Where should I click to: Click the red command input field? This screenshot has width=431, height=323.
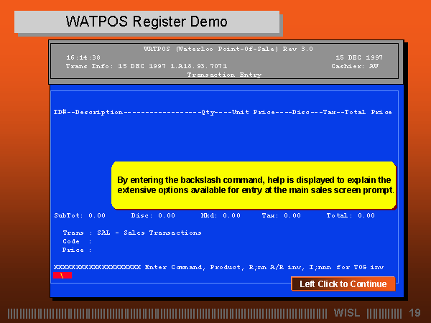(62, 275)
